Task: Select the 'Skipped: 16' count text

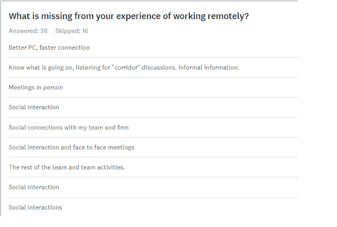Action: 72,31
